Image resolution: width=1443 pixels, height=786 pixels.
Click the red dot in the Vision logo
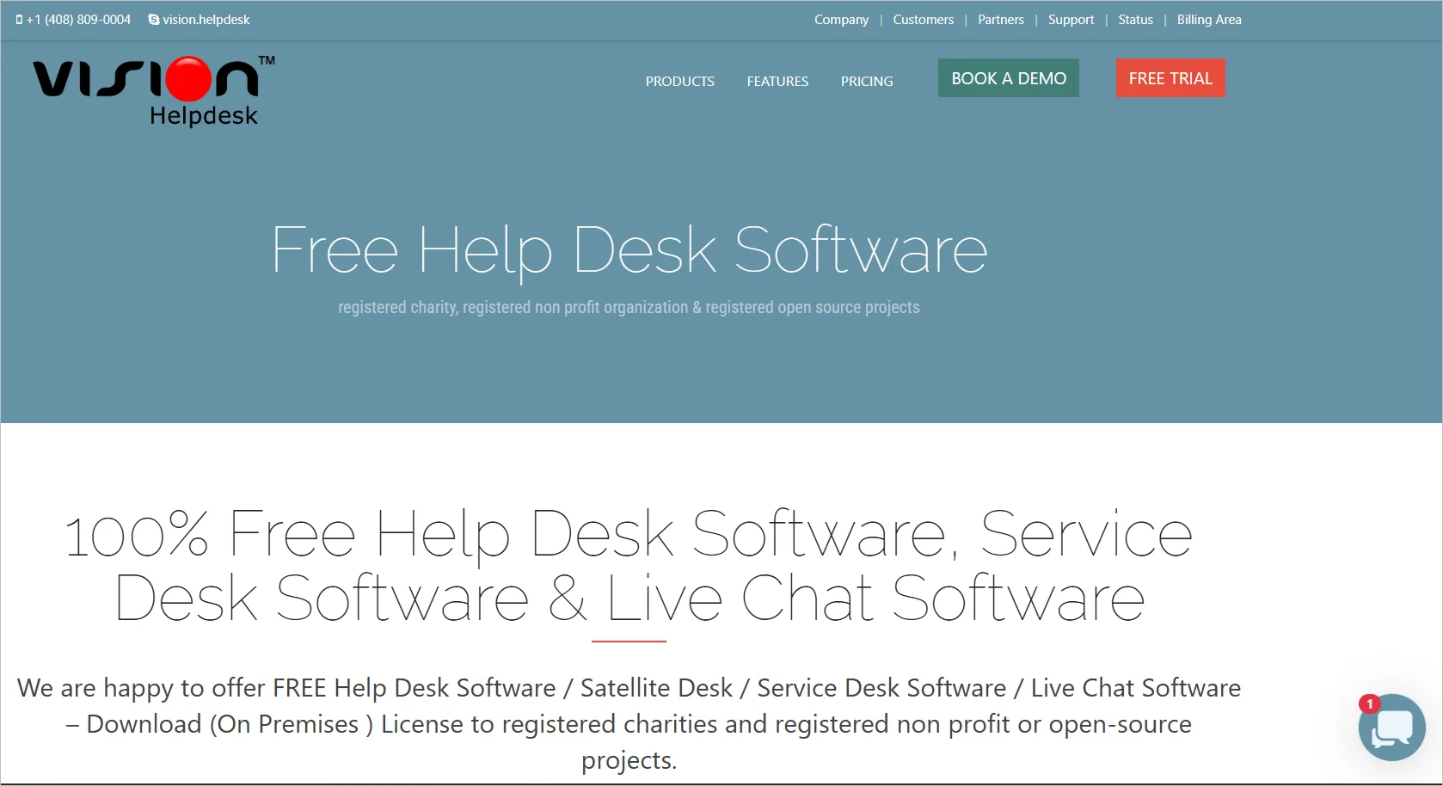(188, 77)
